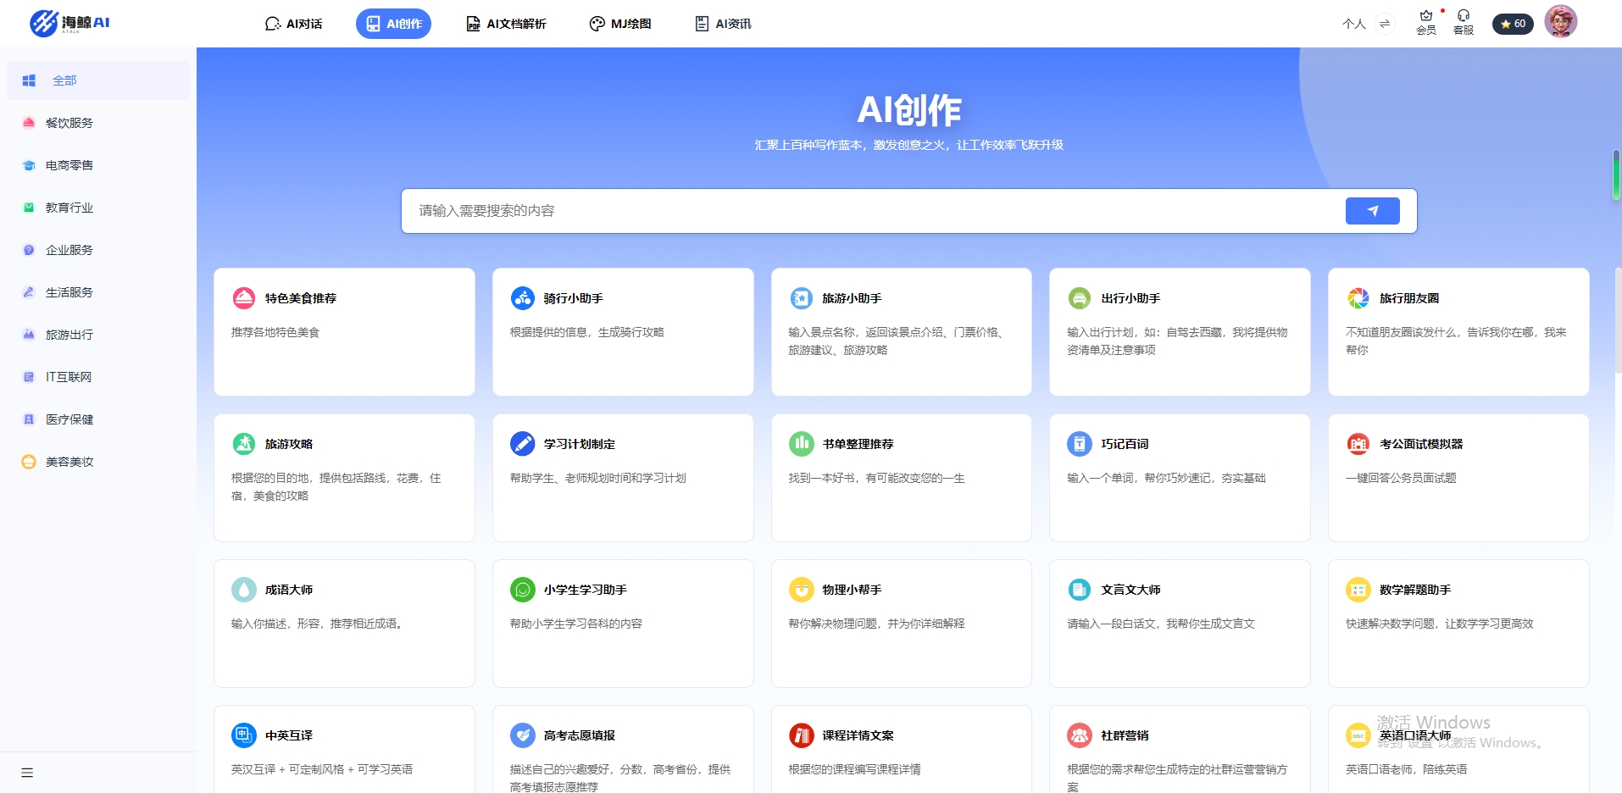Viewport: 1622px width, 793px height.
Task: Open the 客服 customer service icon
Action: [x=1464, y=23]
